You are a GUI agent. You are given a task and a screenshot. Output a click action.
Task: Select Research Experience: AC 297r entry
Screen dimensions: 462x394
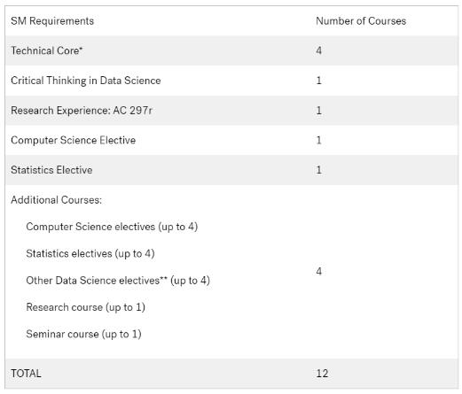[x=82, y=111]
